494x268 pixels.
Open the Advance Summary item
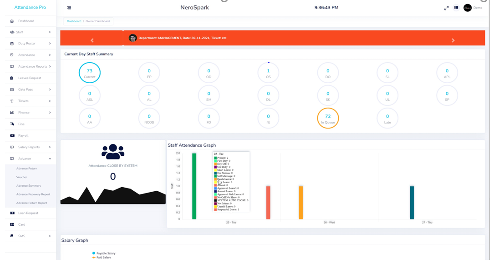coord(29,186)
